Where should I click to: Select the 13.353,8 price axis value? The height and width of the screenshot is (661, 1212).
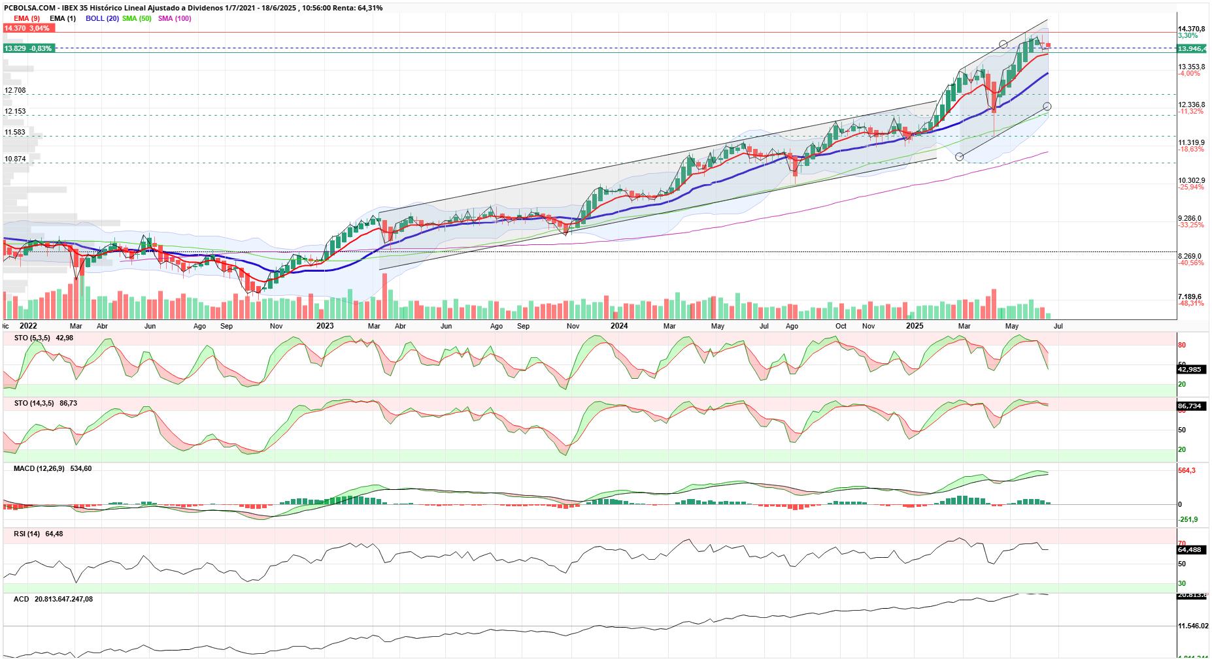1191,67
